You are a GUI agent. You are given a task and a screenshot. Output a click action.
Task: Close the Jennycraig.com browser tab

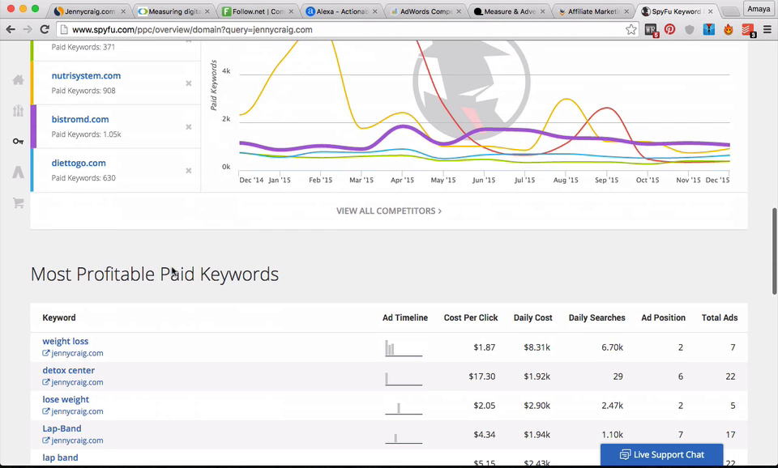coord(123,11)
